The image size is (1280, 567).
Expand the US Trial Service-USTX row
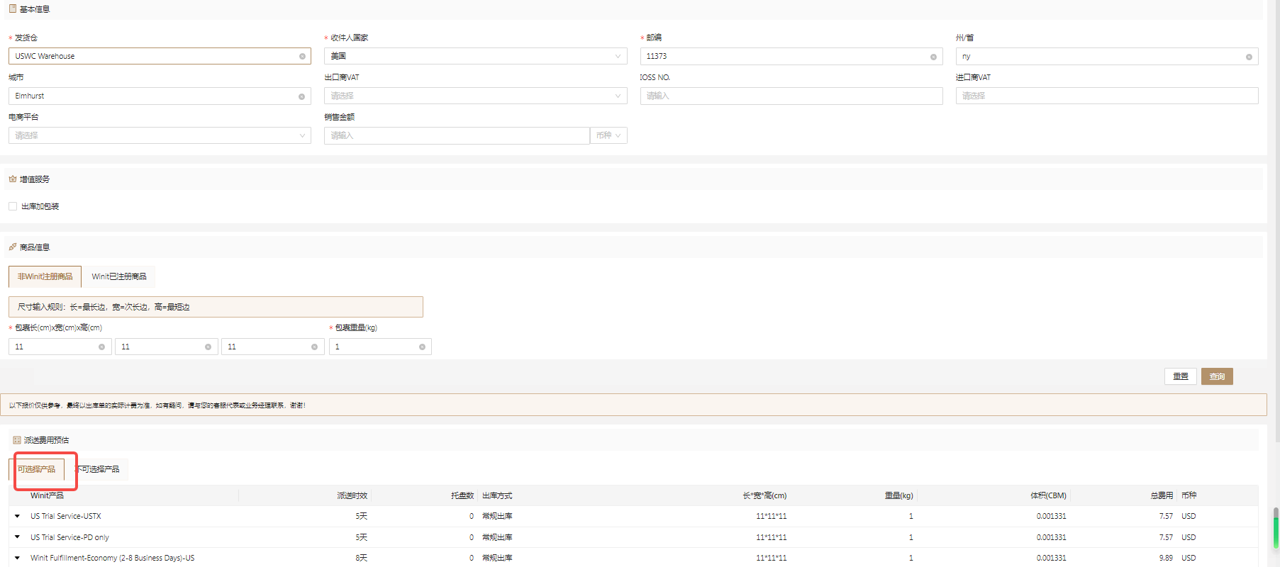[17, 516]
